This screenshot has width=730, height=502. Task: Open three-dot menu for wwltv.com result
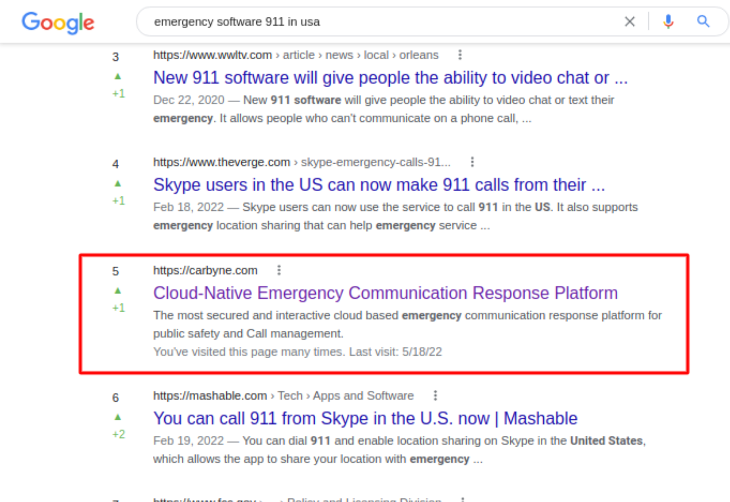click(460, 55)
